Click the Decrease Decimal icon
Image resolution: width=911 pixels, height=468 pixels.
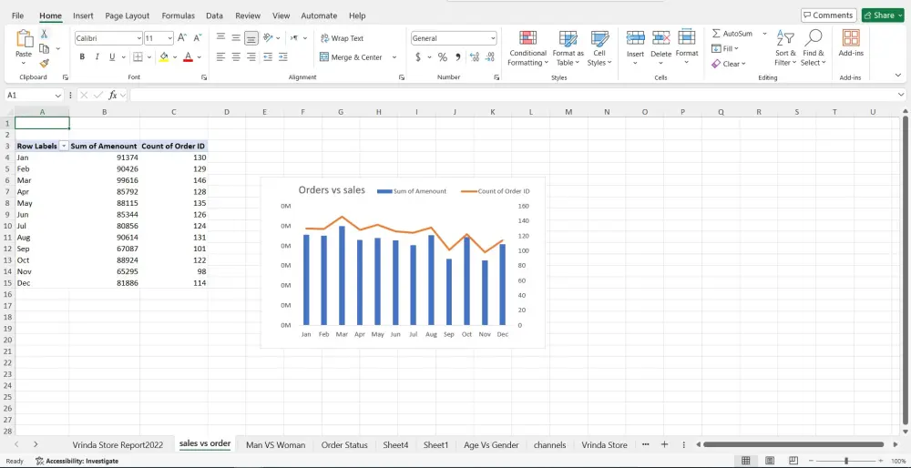[490, 56]
